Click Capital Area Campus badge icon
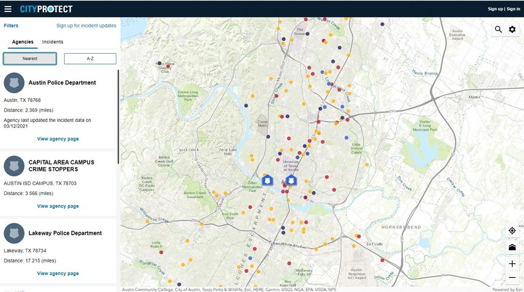Screen dimensions: 524x292 (x=14, y=166)
